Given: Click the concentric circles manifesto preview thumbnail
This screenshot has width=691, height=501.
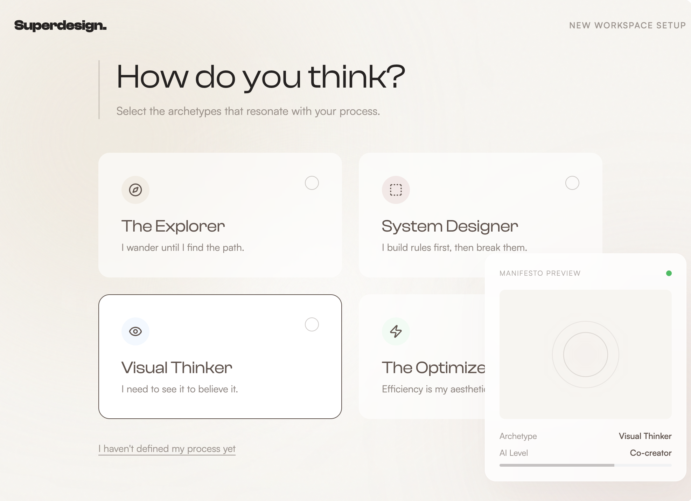Looking at the screenshot, I should pos(586,354).
